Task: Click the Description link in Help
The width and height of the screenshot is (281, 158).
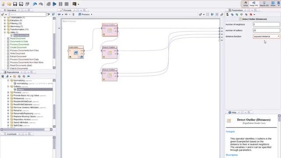Action: (x=232, y=155)
